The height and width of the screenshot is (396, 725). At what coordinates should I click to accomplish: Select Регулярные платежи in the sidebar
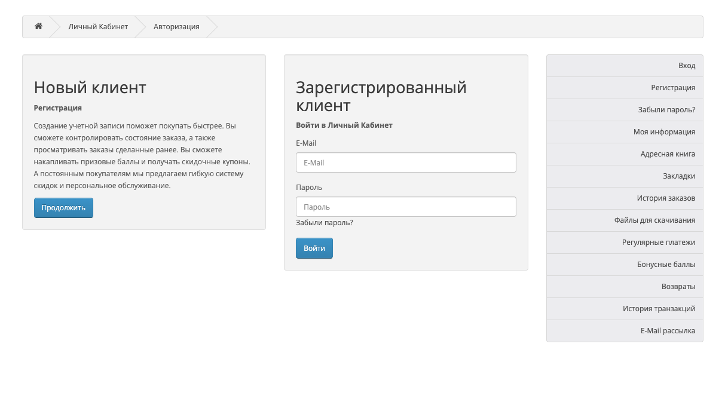[x=658, y=242]
